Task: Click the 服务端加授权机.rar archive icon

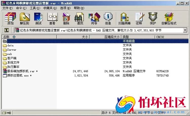Action: tap(5, 71)
